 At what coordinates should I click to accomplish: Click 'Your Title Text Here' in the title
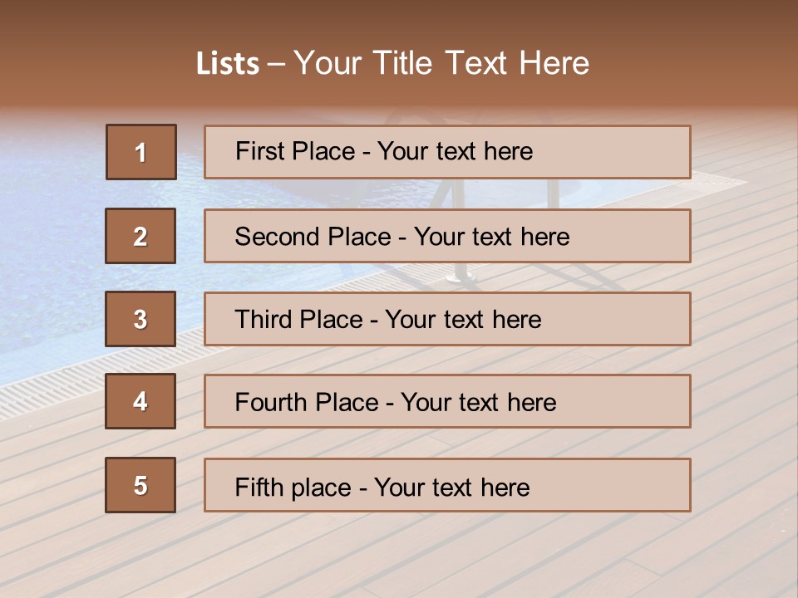[441, 64]
